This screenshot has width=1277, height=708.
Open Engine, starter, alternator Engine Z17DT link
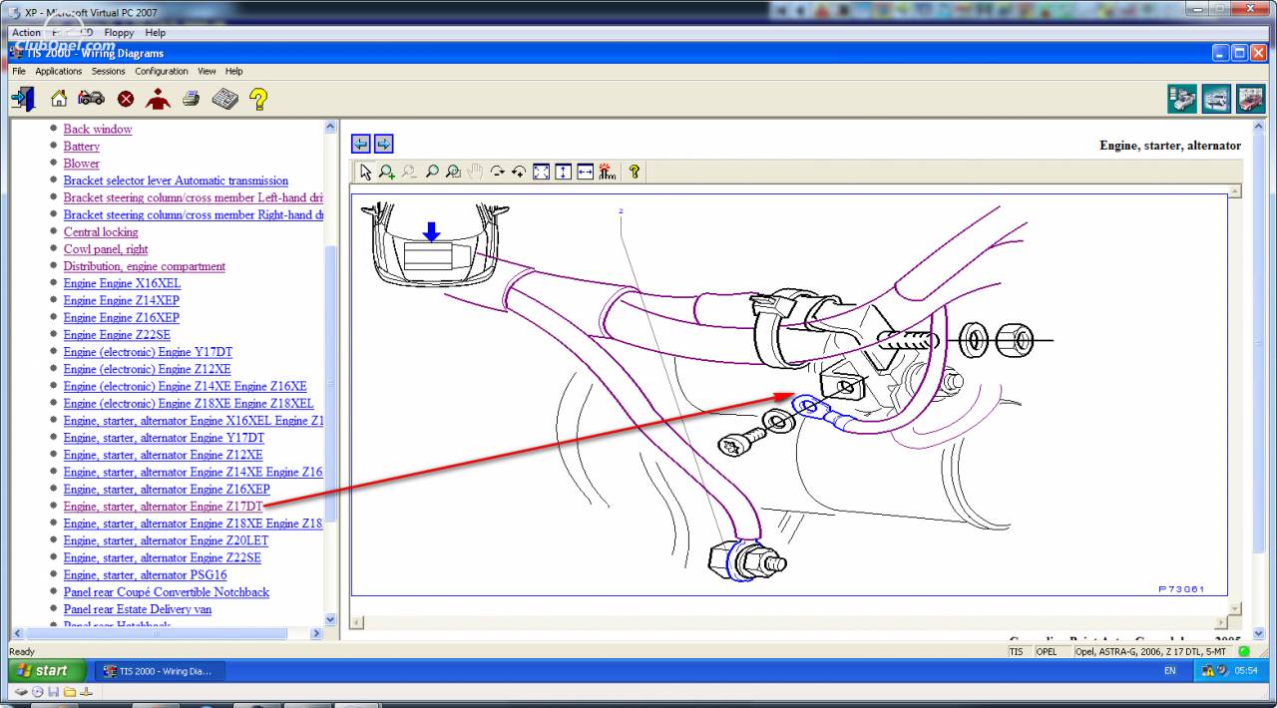(x=163, y=507)
